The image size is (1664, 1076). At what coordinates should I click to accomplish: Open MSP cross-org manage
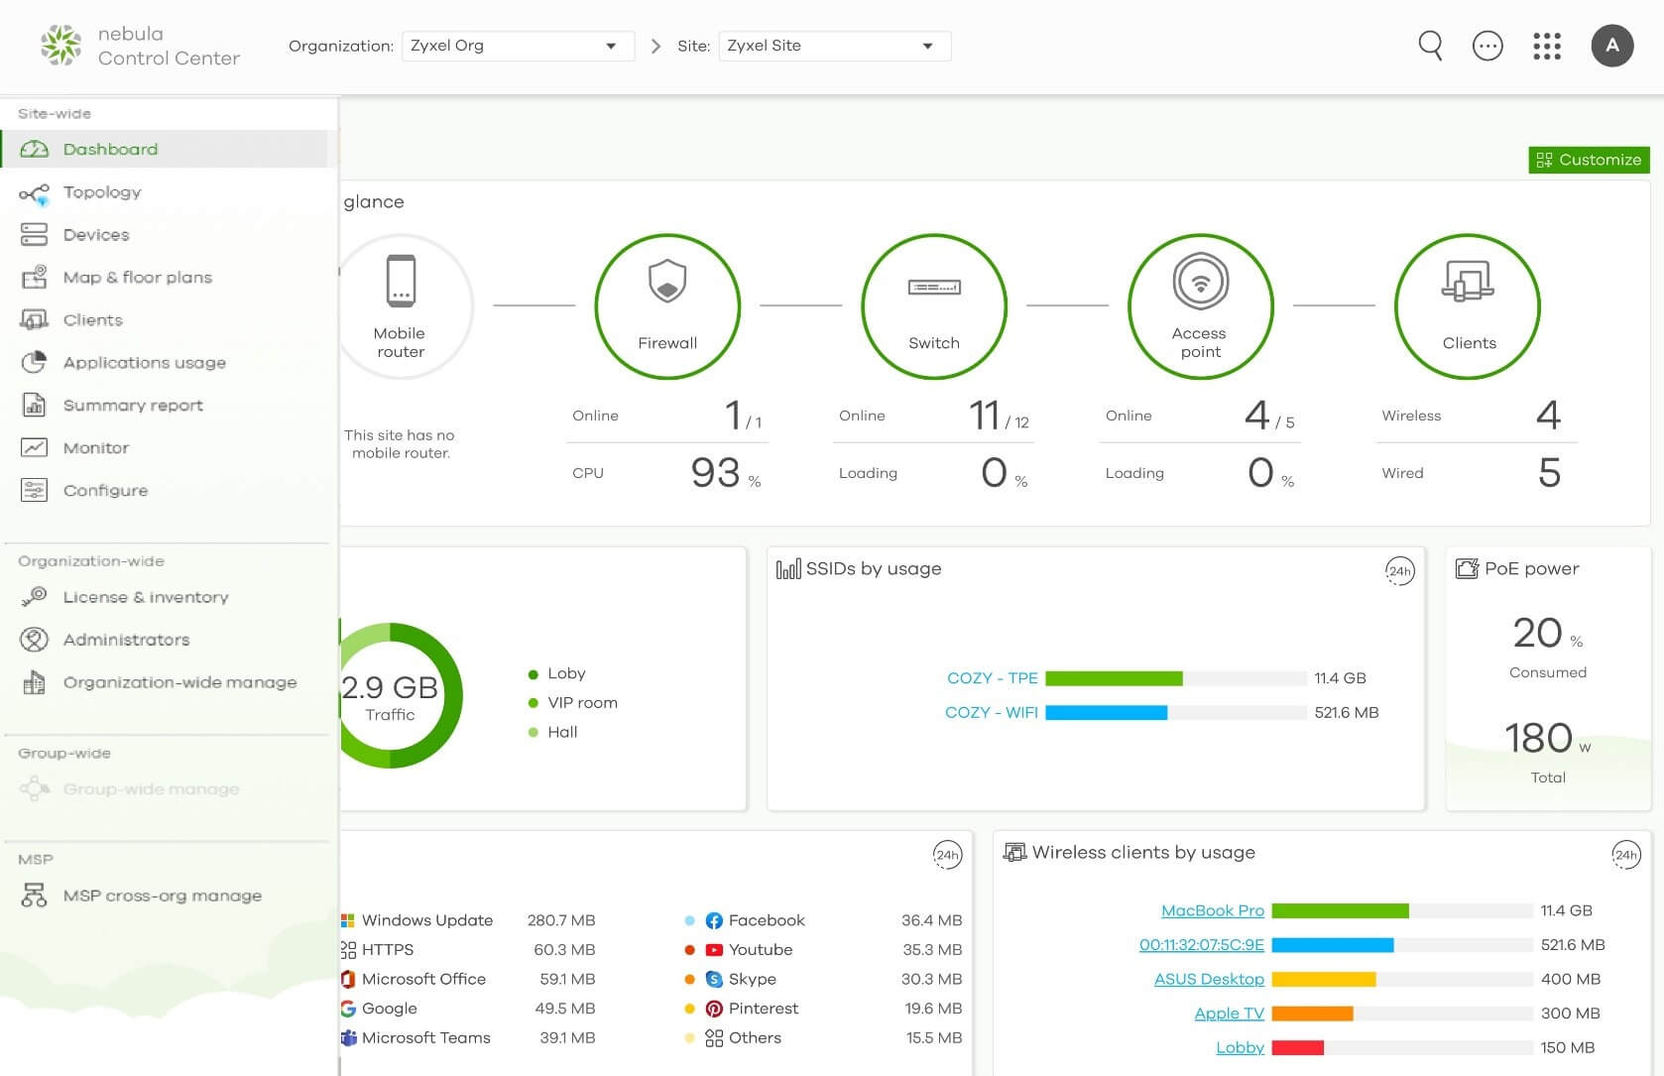(162, 896)
